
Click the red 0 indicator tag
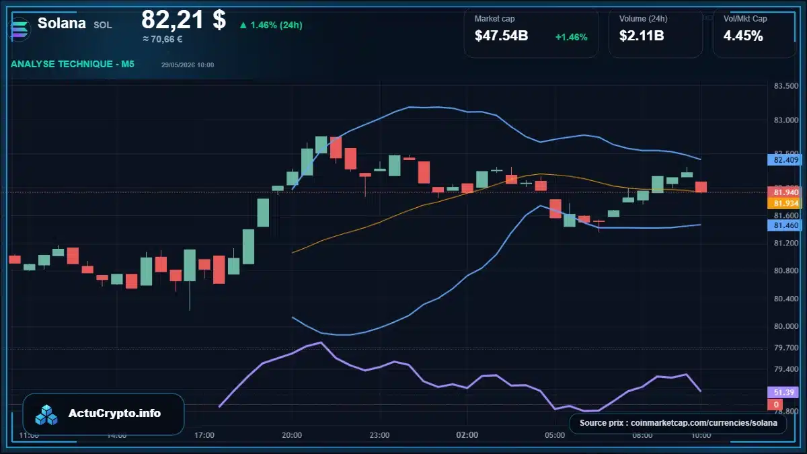775,404
